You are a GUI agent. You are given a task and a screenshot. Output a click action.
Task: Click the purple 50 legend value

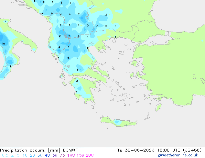[55, 155]
